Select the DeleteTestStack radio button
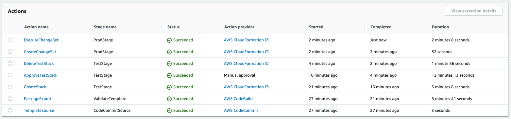Image resolution: width=511 pixels, height=119 pixels. 10,63
